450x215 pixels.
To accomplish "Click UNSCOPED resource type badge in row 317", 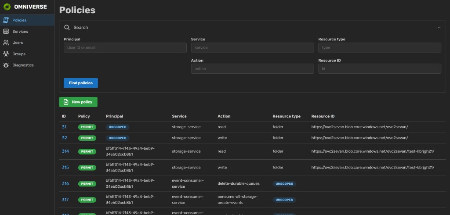I will pyautogui.click(x=284, y=200).
